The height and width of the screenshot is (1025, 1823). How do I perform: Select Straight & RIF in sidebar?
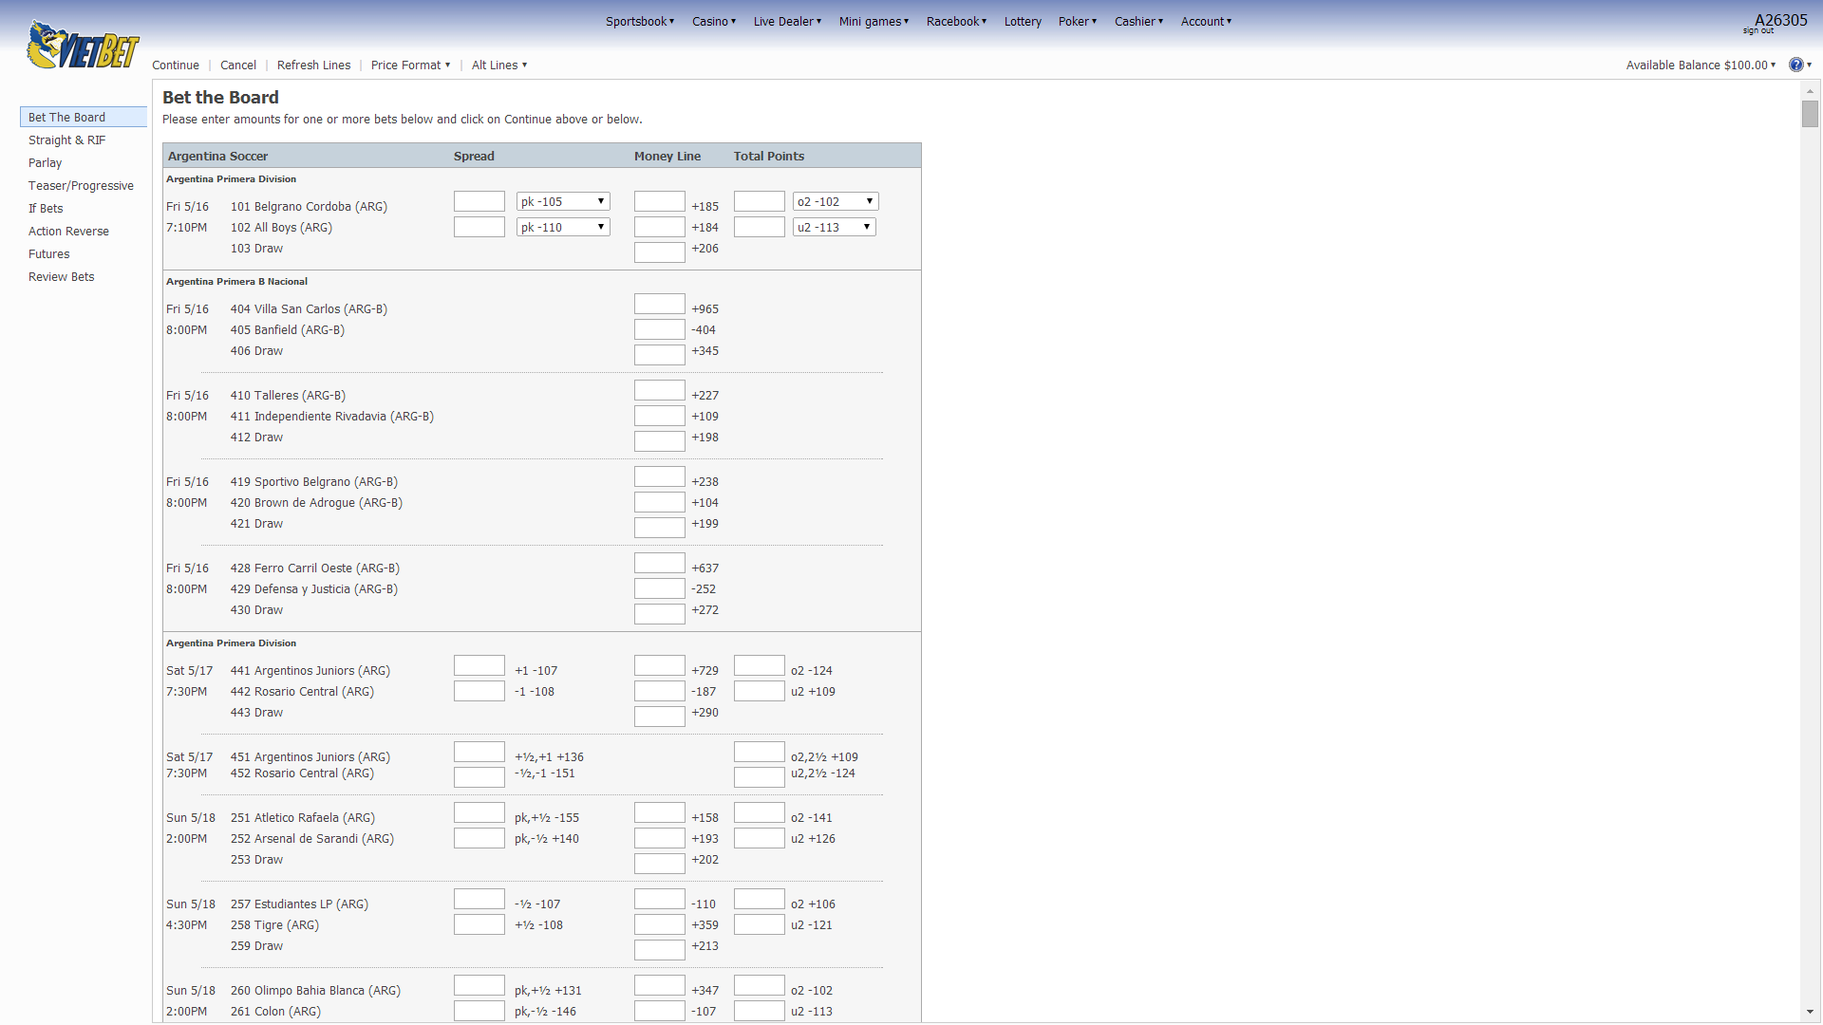point(66,140)
